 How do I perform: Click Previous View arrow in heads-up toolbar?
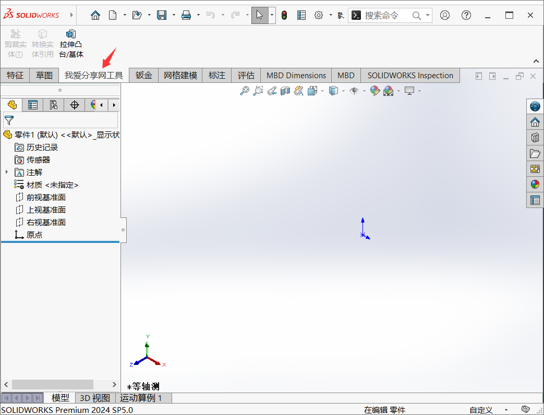click(x=272, y=91)
